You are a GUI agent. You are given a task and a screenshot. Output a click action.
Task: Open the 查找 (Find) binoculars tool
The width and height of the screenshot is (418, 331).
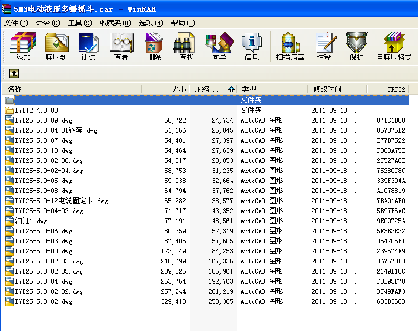click(x=186, y=46)
